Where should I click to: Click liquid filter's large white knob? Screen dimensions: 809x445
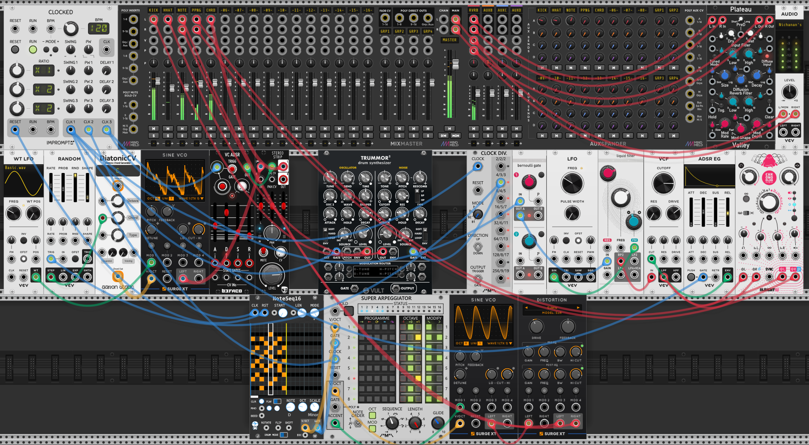pyautogui.click(x=621, y=198)
